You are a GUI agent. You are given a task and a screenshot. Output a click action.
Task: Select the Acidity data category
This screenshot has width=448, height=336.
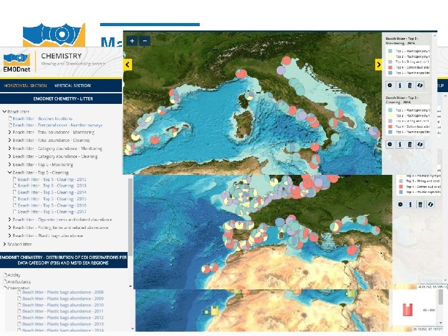point(14,275)
